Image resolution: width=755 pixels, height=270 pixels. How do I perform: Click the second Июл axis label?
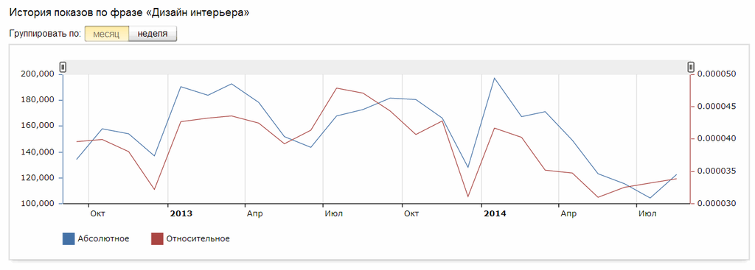647,214
